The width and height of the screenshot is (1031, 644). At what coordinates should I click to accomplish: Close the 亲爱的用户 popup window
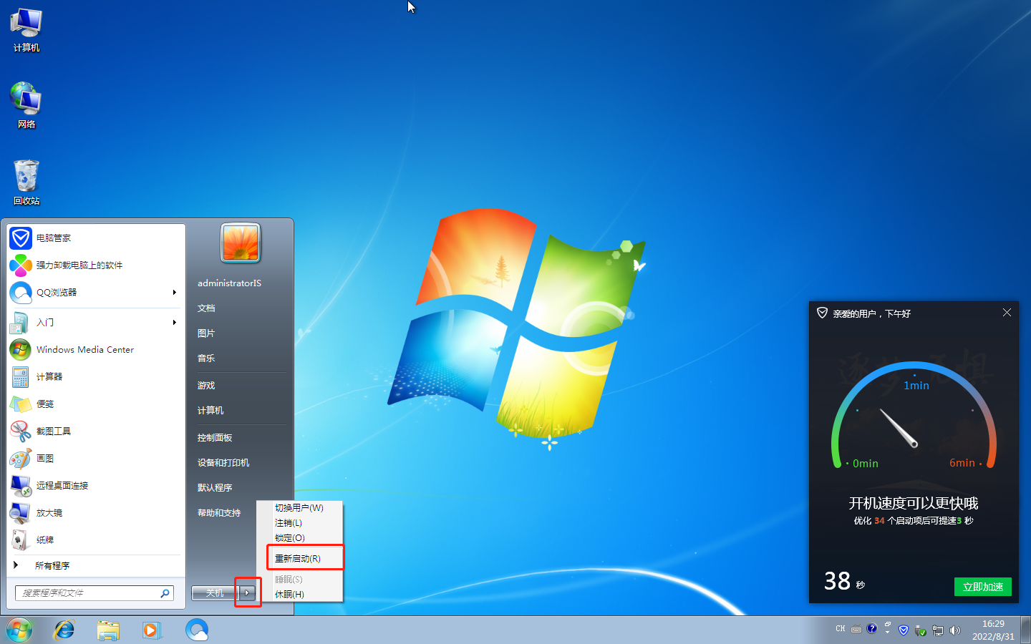1007,313
